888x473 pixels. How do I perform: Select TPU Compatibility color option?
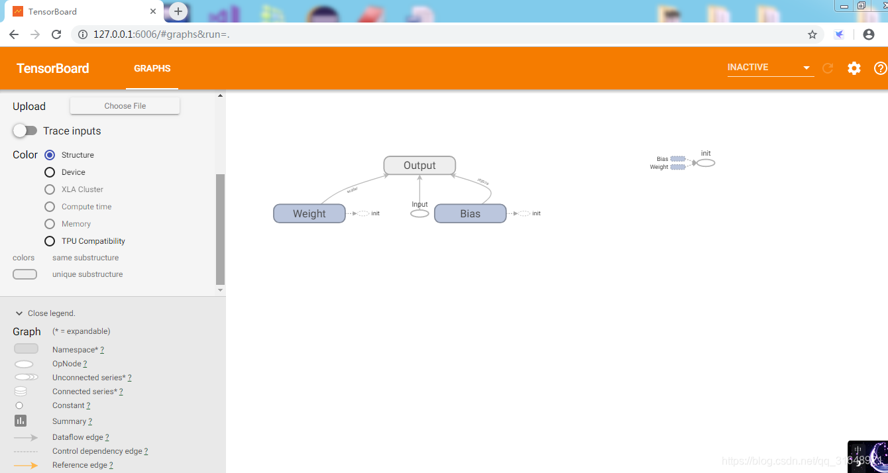point(50,241)
